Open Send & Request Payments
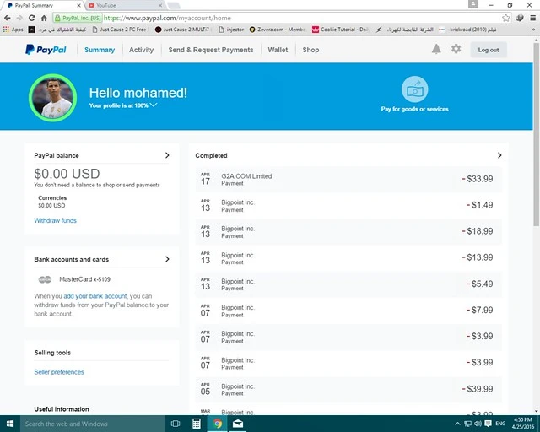 pyautogui.click(x=211, y=50)
